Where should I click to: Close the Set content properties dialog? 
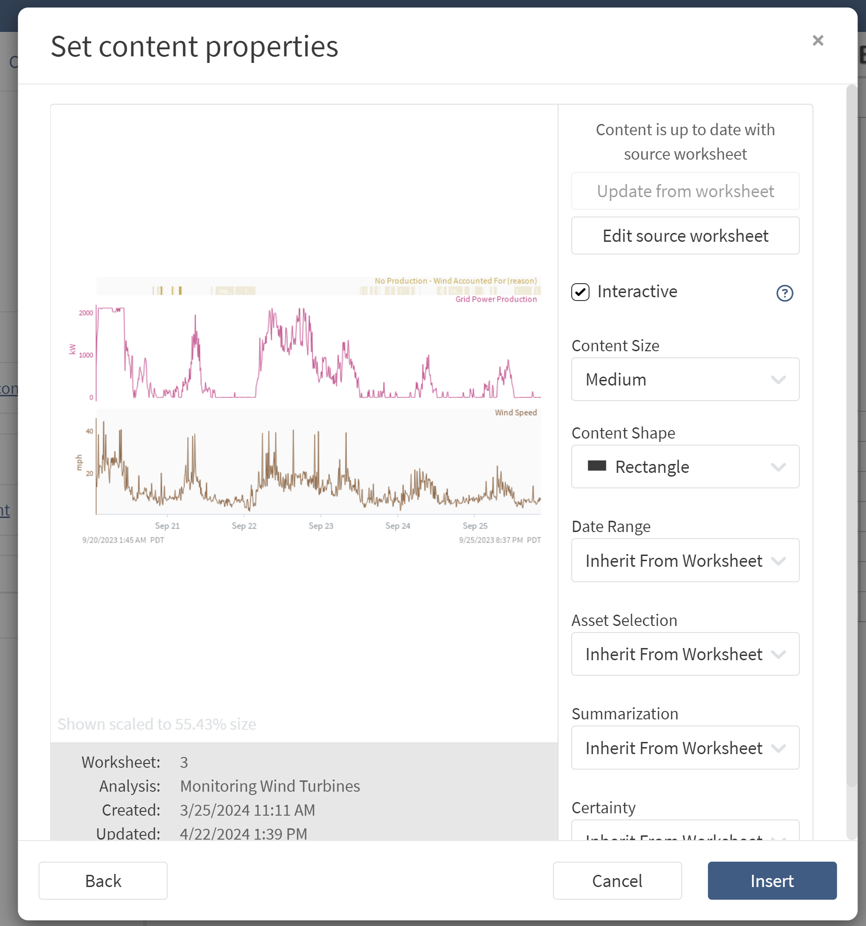coord(818,40)
